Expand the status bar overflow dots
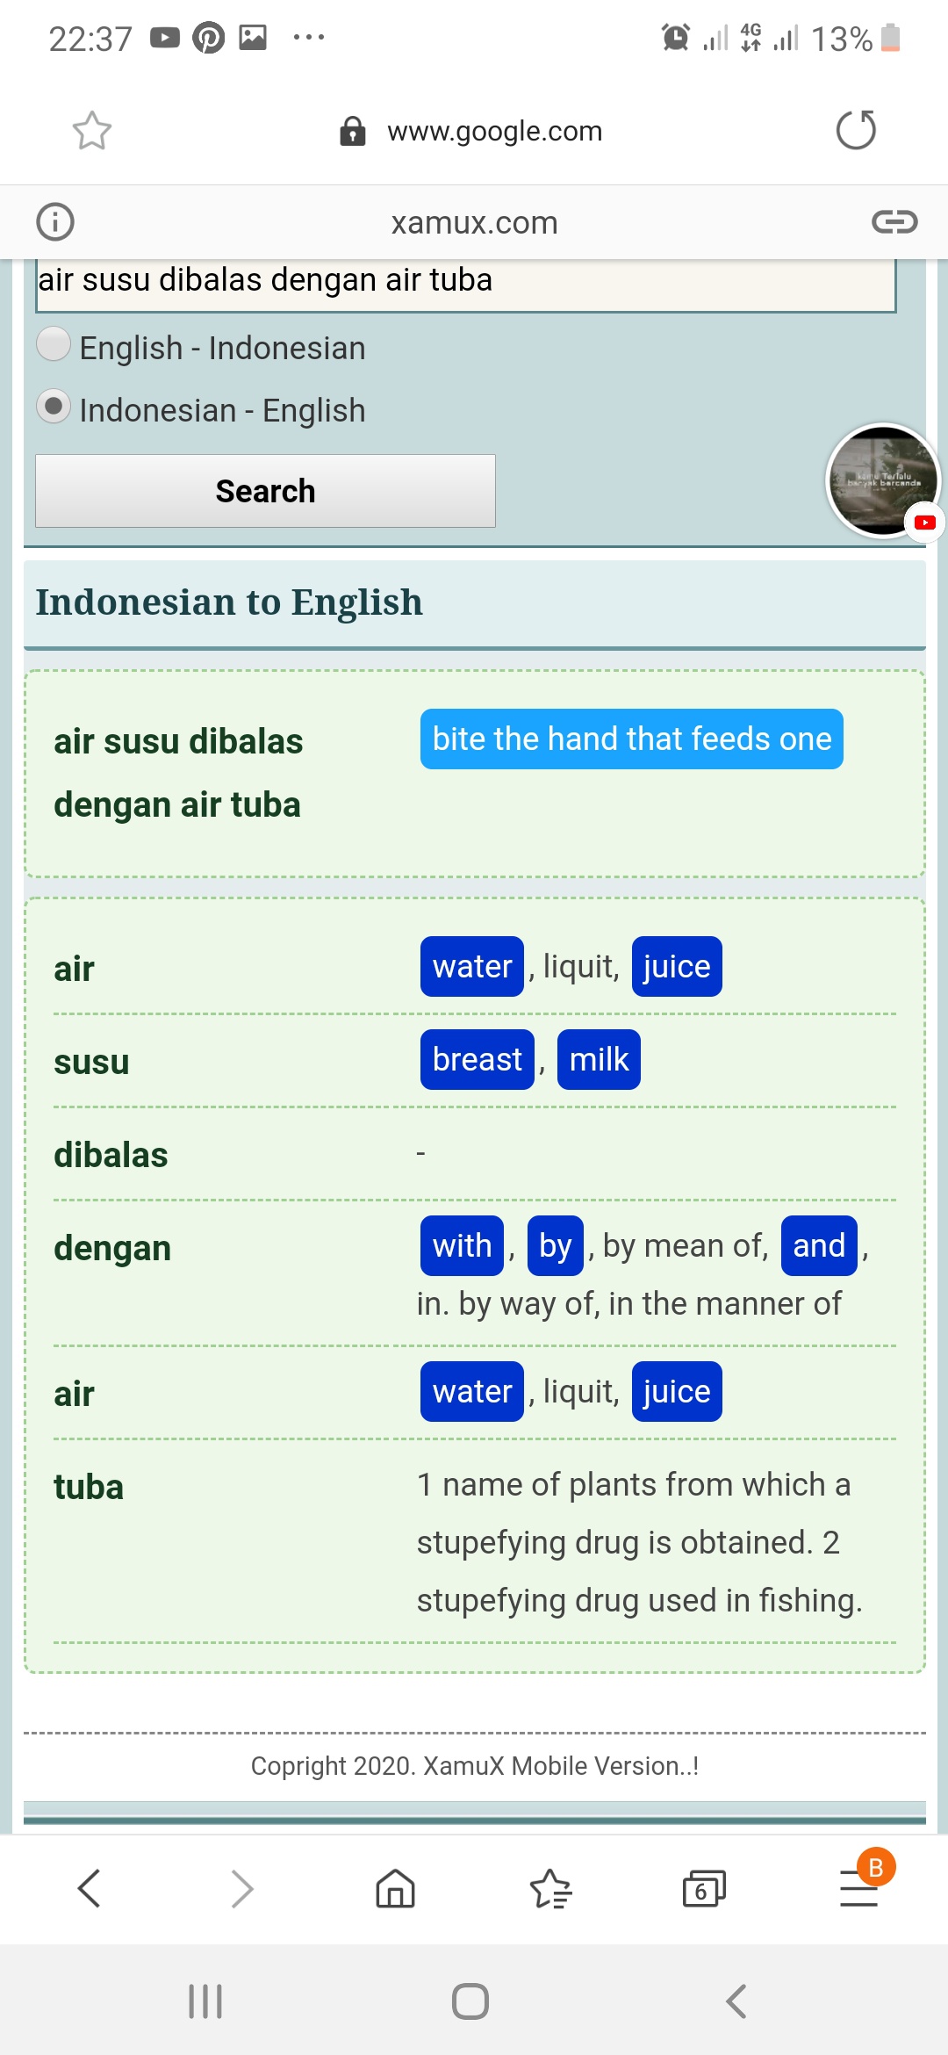Viewport: 948px width, 2055px height. click(x=307, y=37)
